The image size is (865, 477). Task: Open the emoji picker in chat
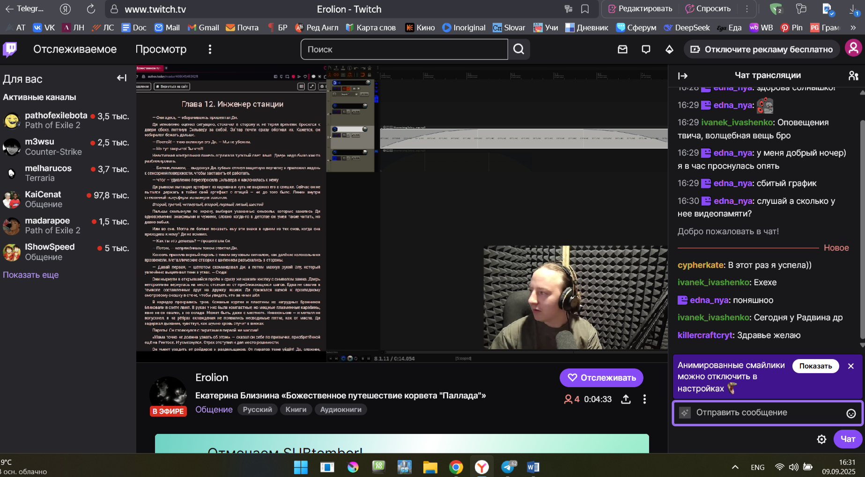pos(851,413)
